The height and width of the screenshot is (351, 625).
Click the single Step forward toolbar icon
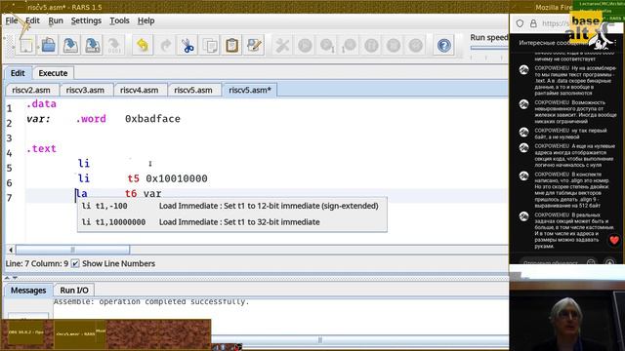327,46
